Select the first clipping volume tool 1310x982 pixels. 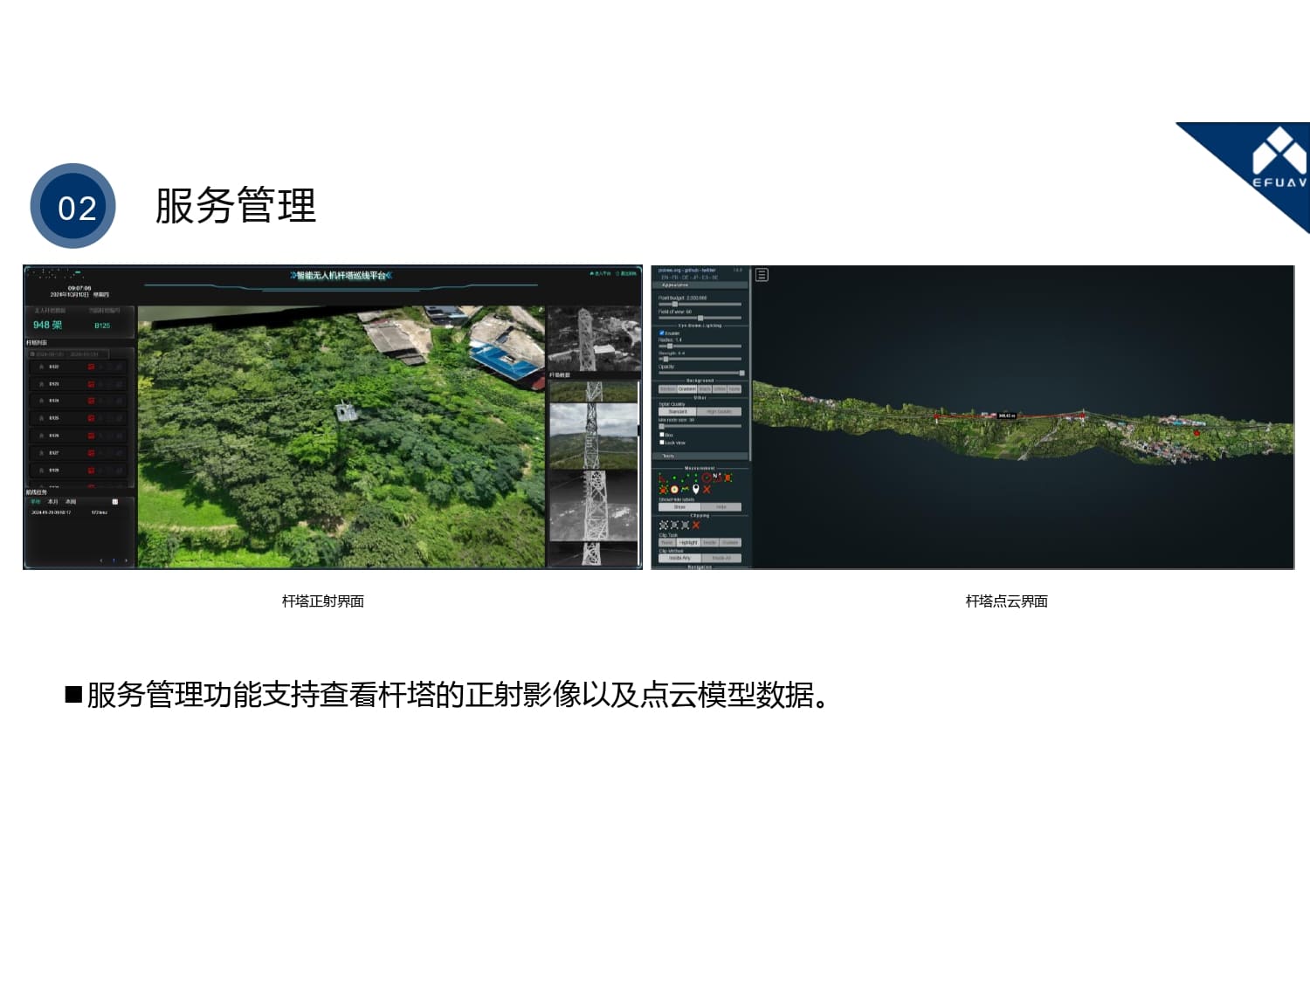(663, 525)
